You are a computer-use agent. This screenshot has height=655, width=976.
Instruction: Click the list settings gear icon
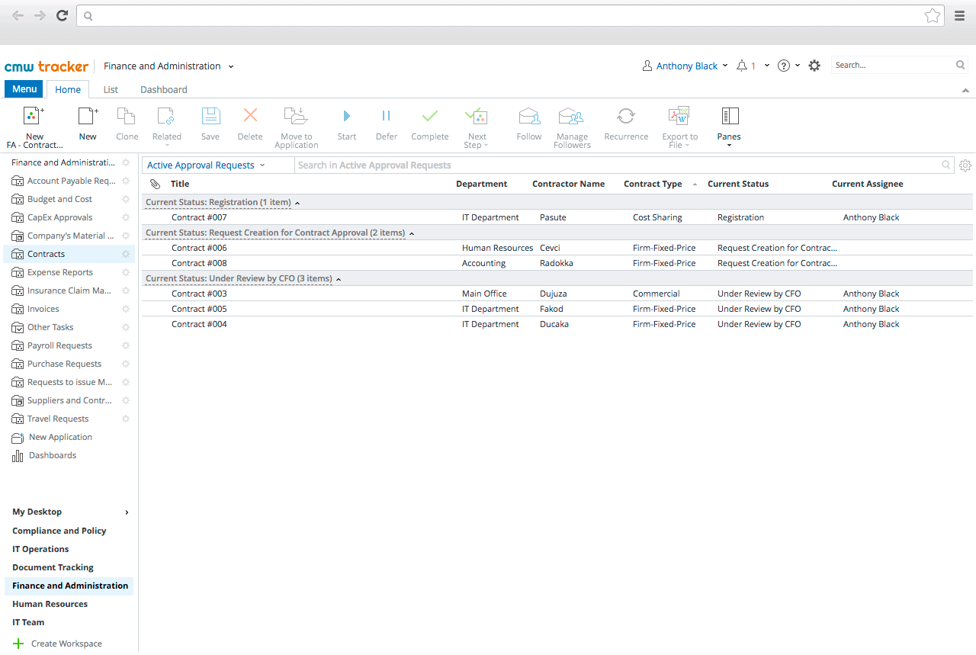point(965,165)
